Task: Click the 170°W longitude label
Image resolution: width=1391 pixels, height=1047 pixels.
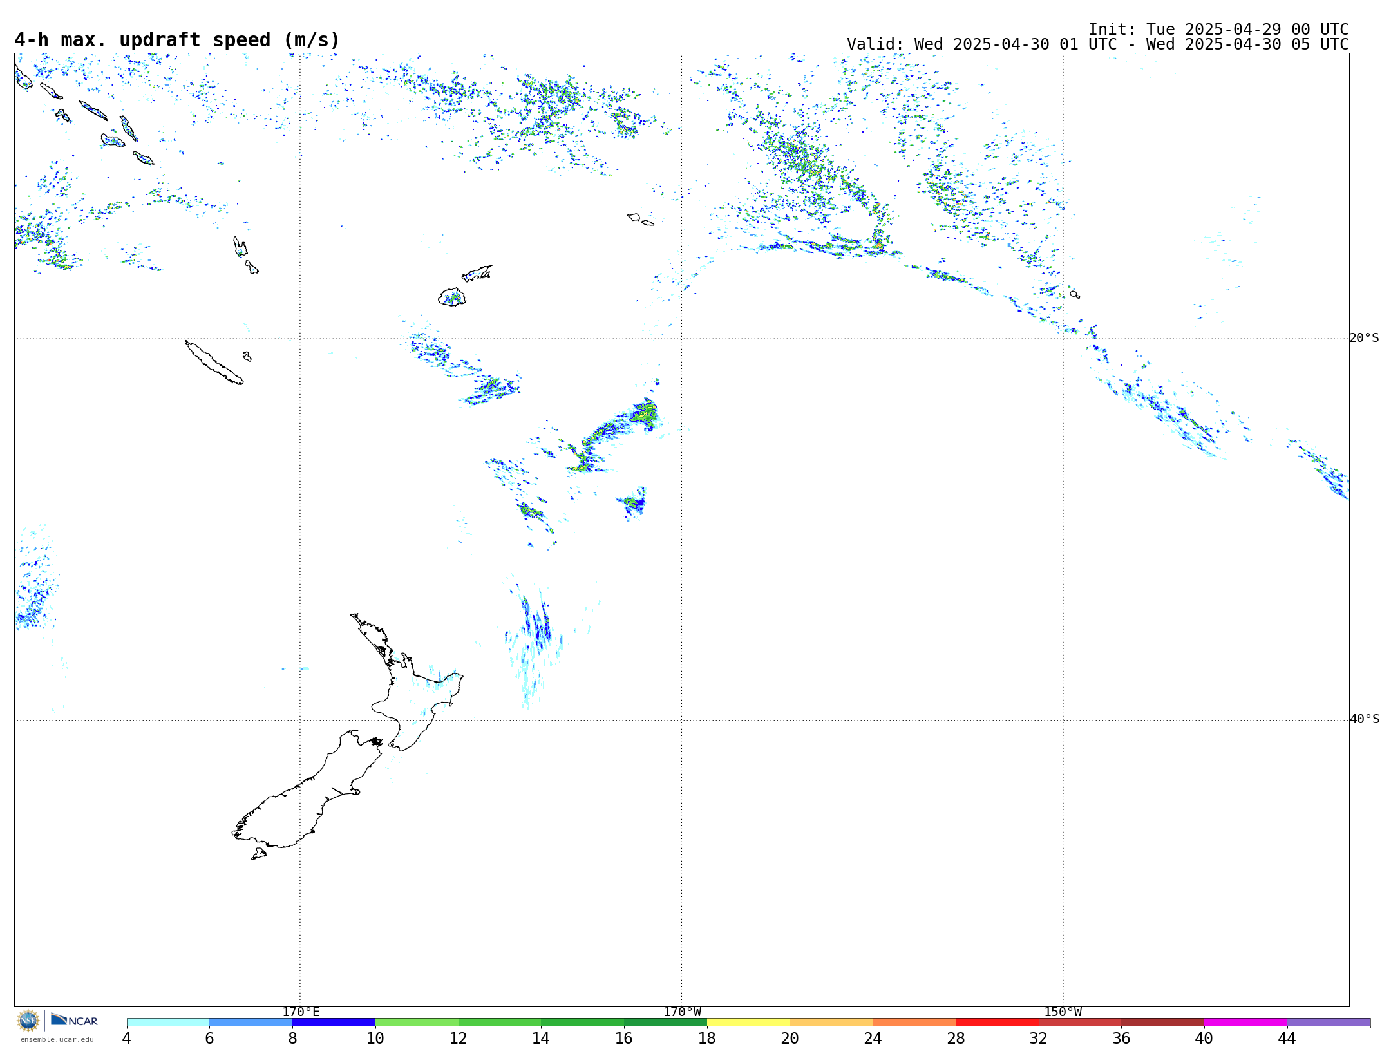Action: tap(683, 1012)
